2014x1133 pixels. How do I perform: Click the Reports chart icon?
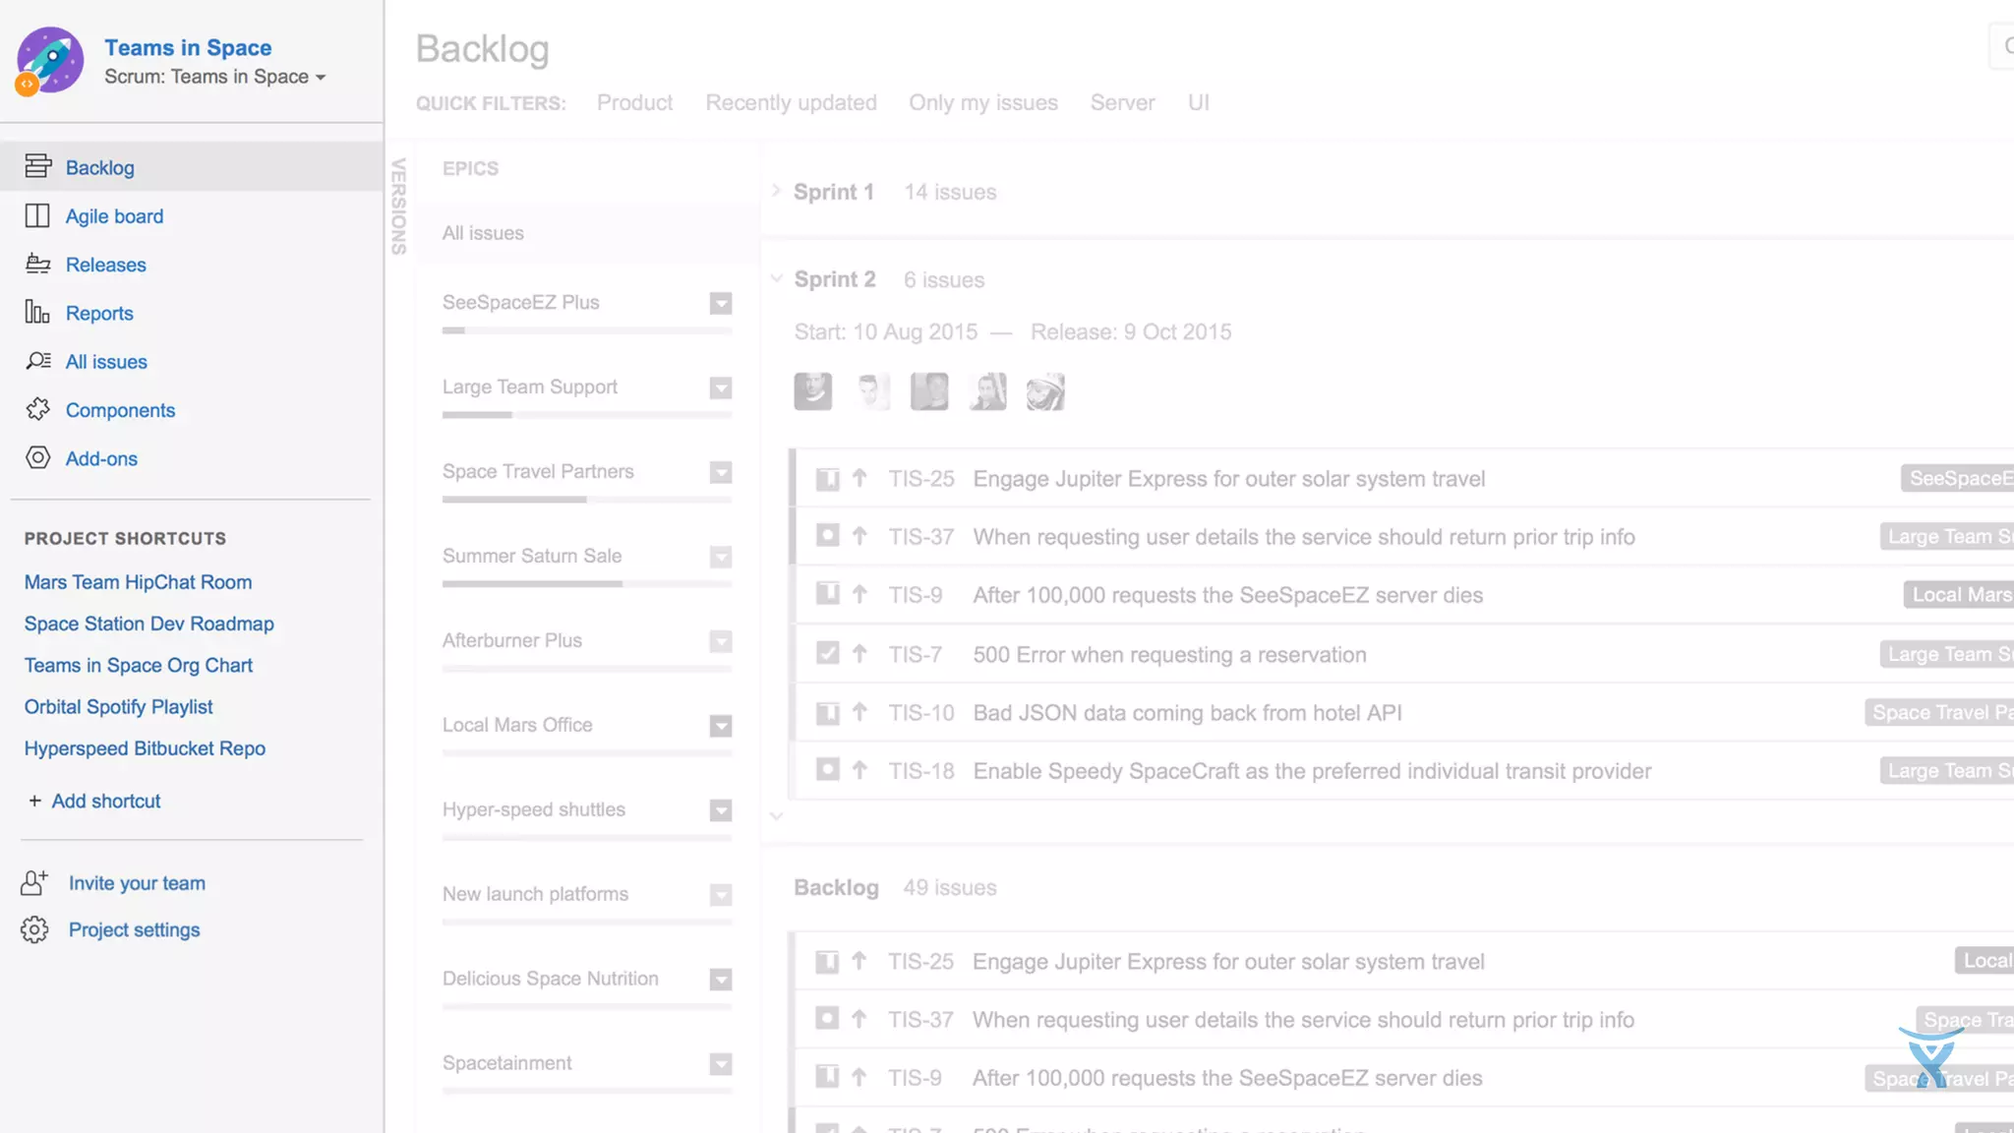click(x=37, y=313)
